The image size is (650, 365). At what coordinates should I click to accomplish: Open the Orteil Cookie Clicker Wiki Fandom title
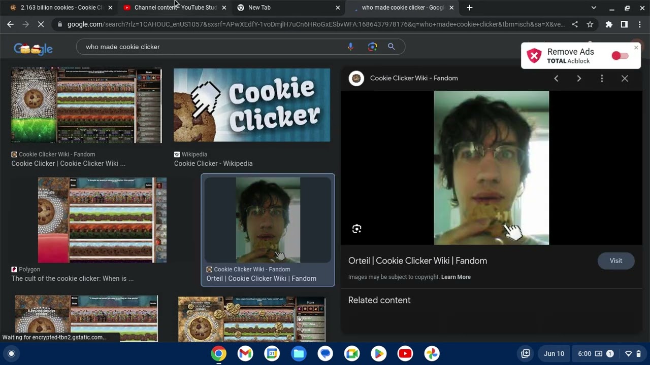pos(417,261)
